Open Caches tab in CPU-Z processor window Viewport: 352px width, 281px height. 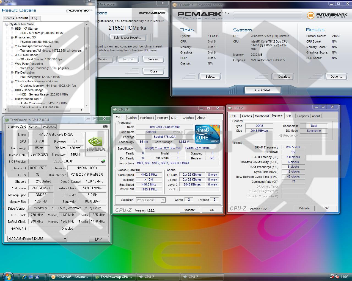coord(132,118)
